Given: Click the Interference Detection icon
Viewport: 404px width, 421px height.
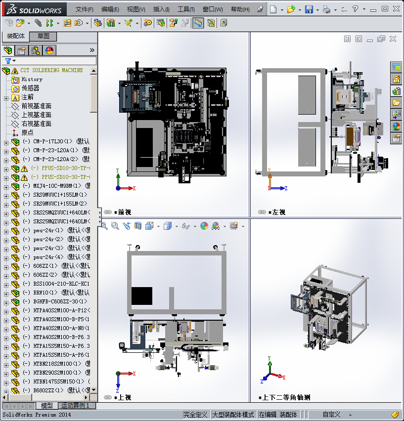Looking at the screenshot, I should (x=211, y=23).
